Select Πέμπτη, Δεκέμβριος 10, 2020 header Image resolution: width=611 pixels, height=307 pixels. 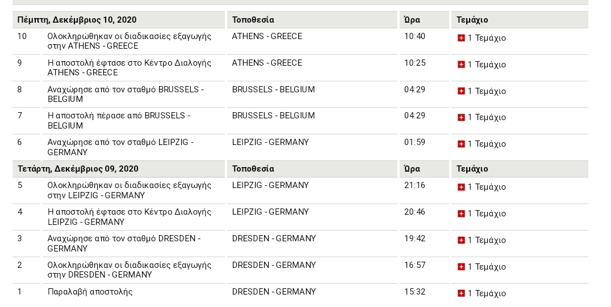pyautogui.click(x=77, y=20)
